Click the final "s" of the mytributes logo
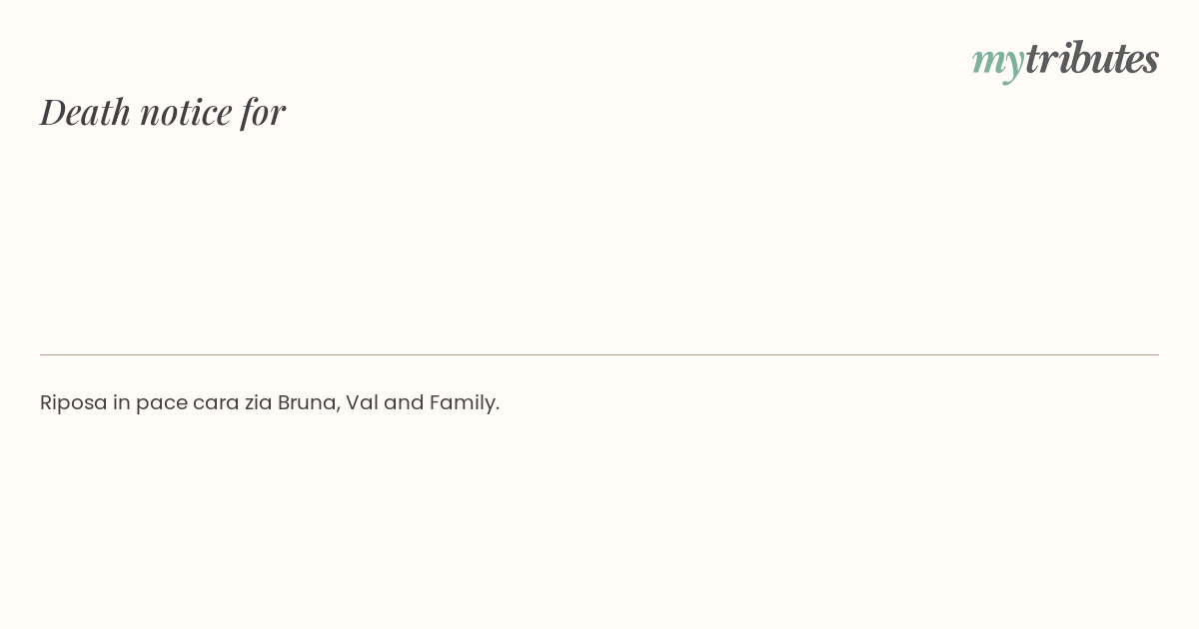 coord(1150,61)
